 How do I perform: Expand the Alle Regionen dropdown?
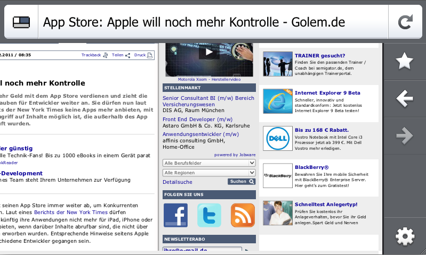pos(209,173)
